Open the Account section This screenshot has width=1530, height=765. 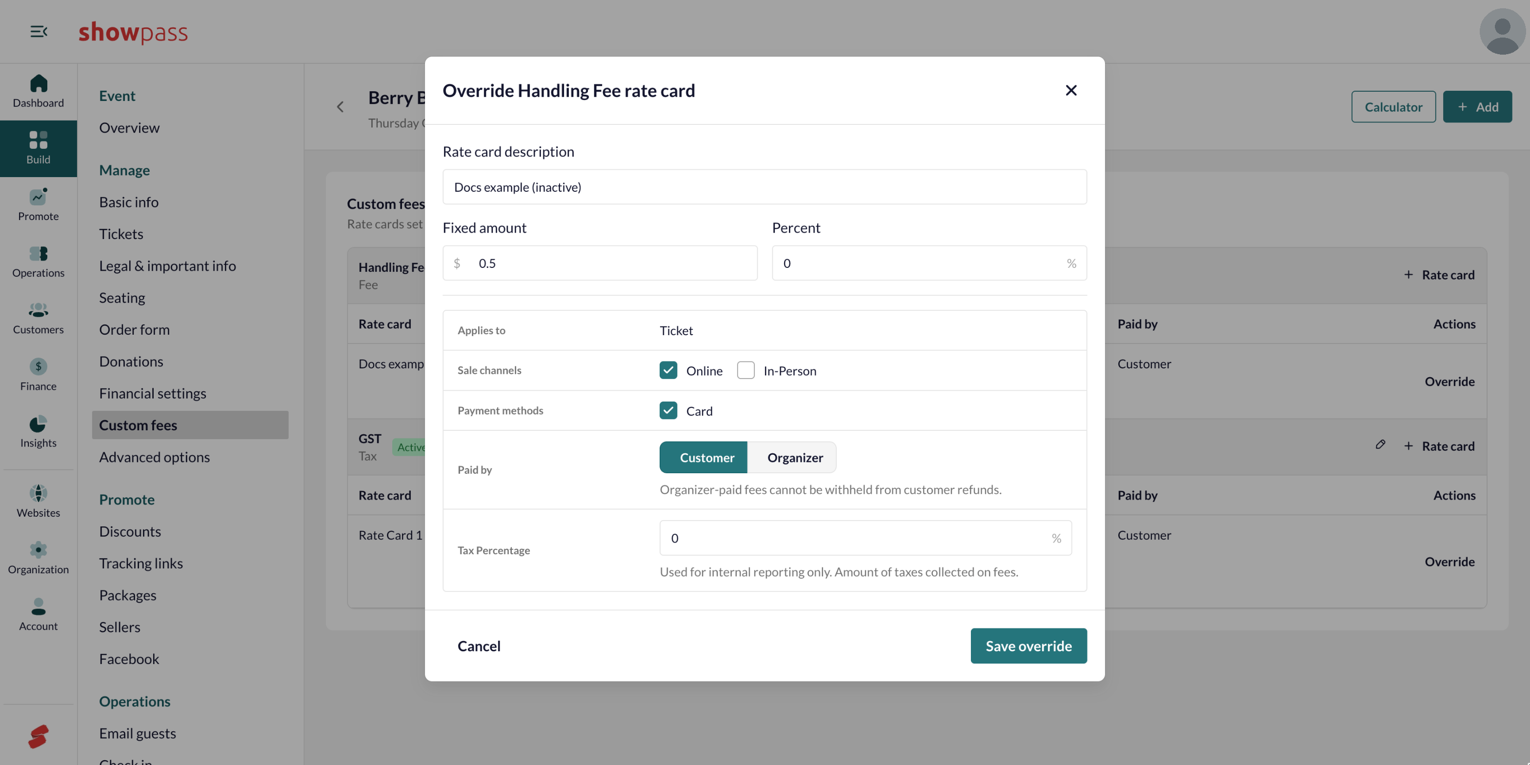point(39,615)
